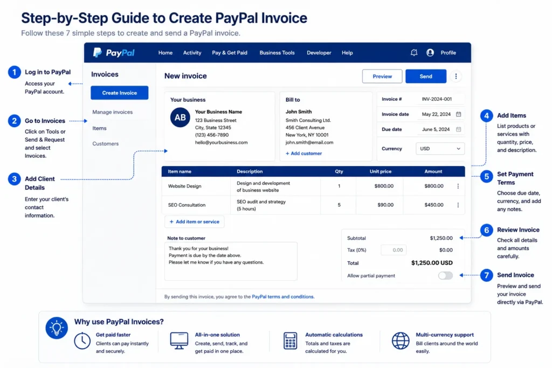
Task: Click the monitor icon for All-in-one solution
Action: pyautogui.click(x=179, y=341)
